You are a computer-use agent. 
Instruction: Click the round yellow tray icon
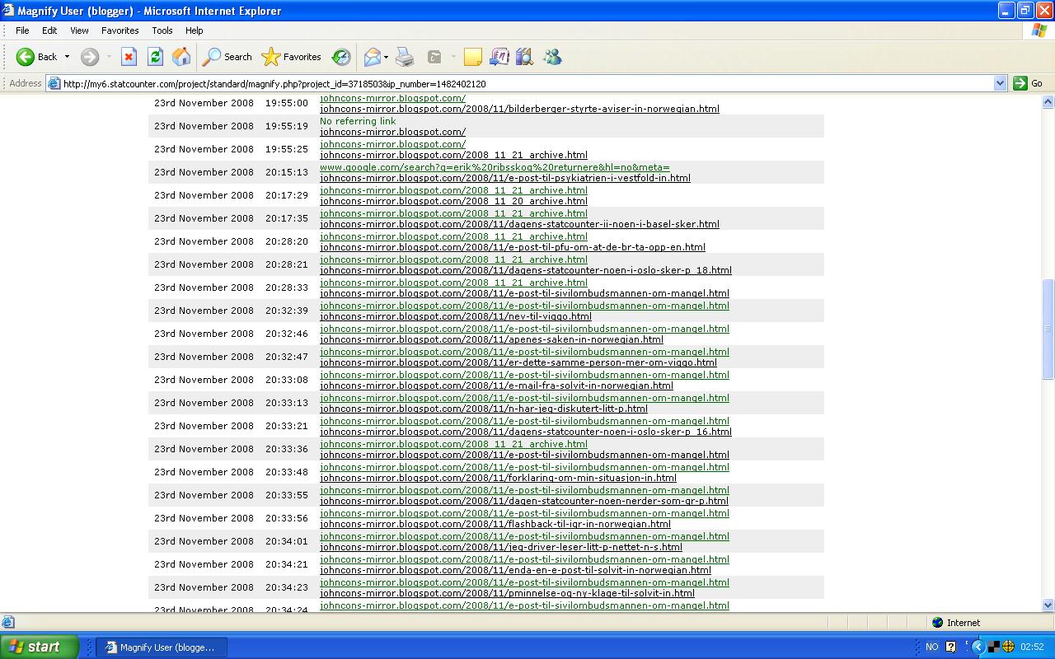pyautogui.click(x=1008, y=647)
